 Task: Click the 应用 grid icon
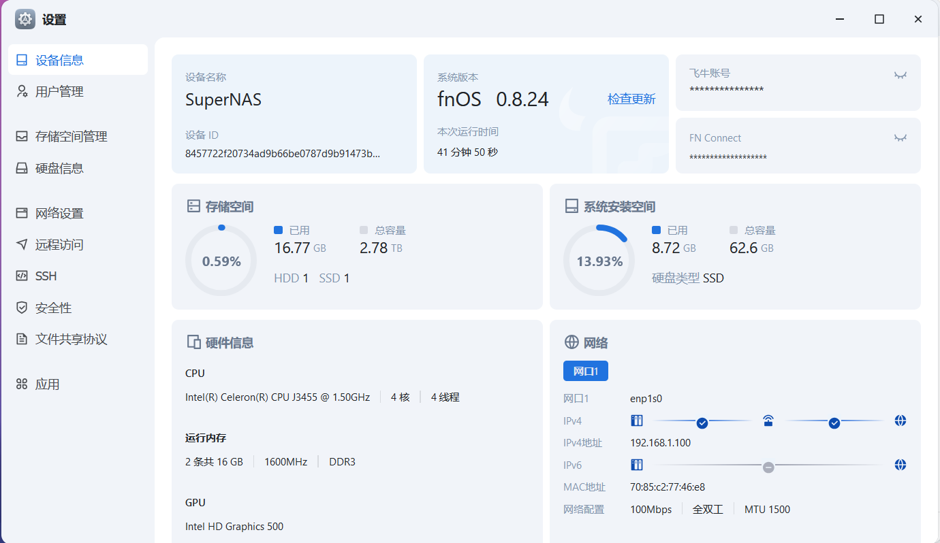pyautogui.click(x=22, y=384)
